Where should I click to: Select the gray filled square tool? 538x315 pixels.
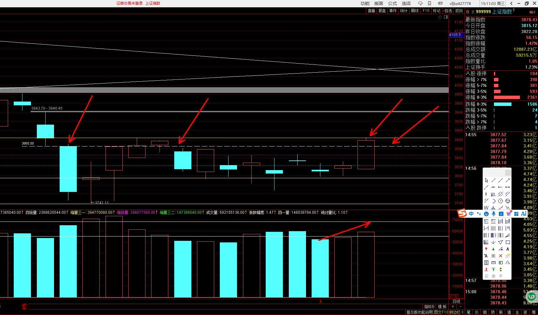pos(493,256)
